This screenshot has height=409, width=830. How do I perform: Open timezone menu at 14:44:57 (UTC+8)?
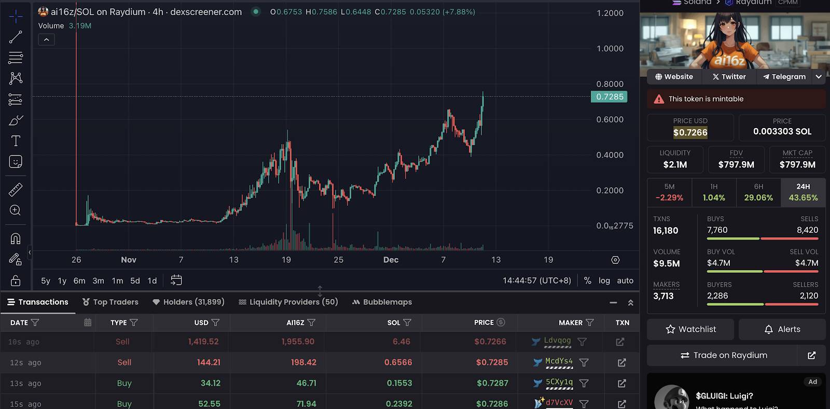[x=537, y=280]
